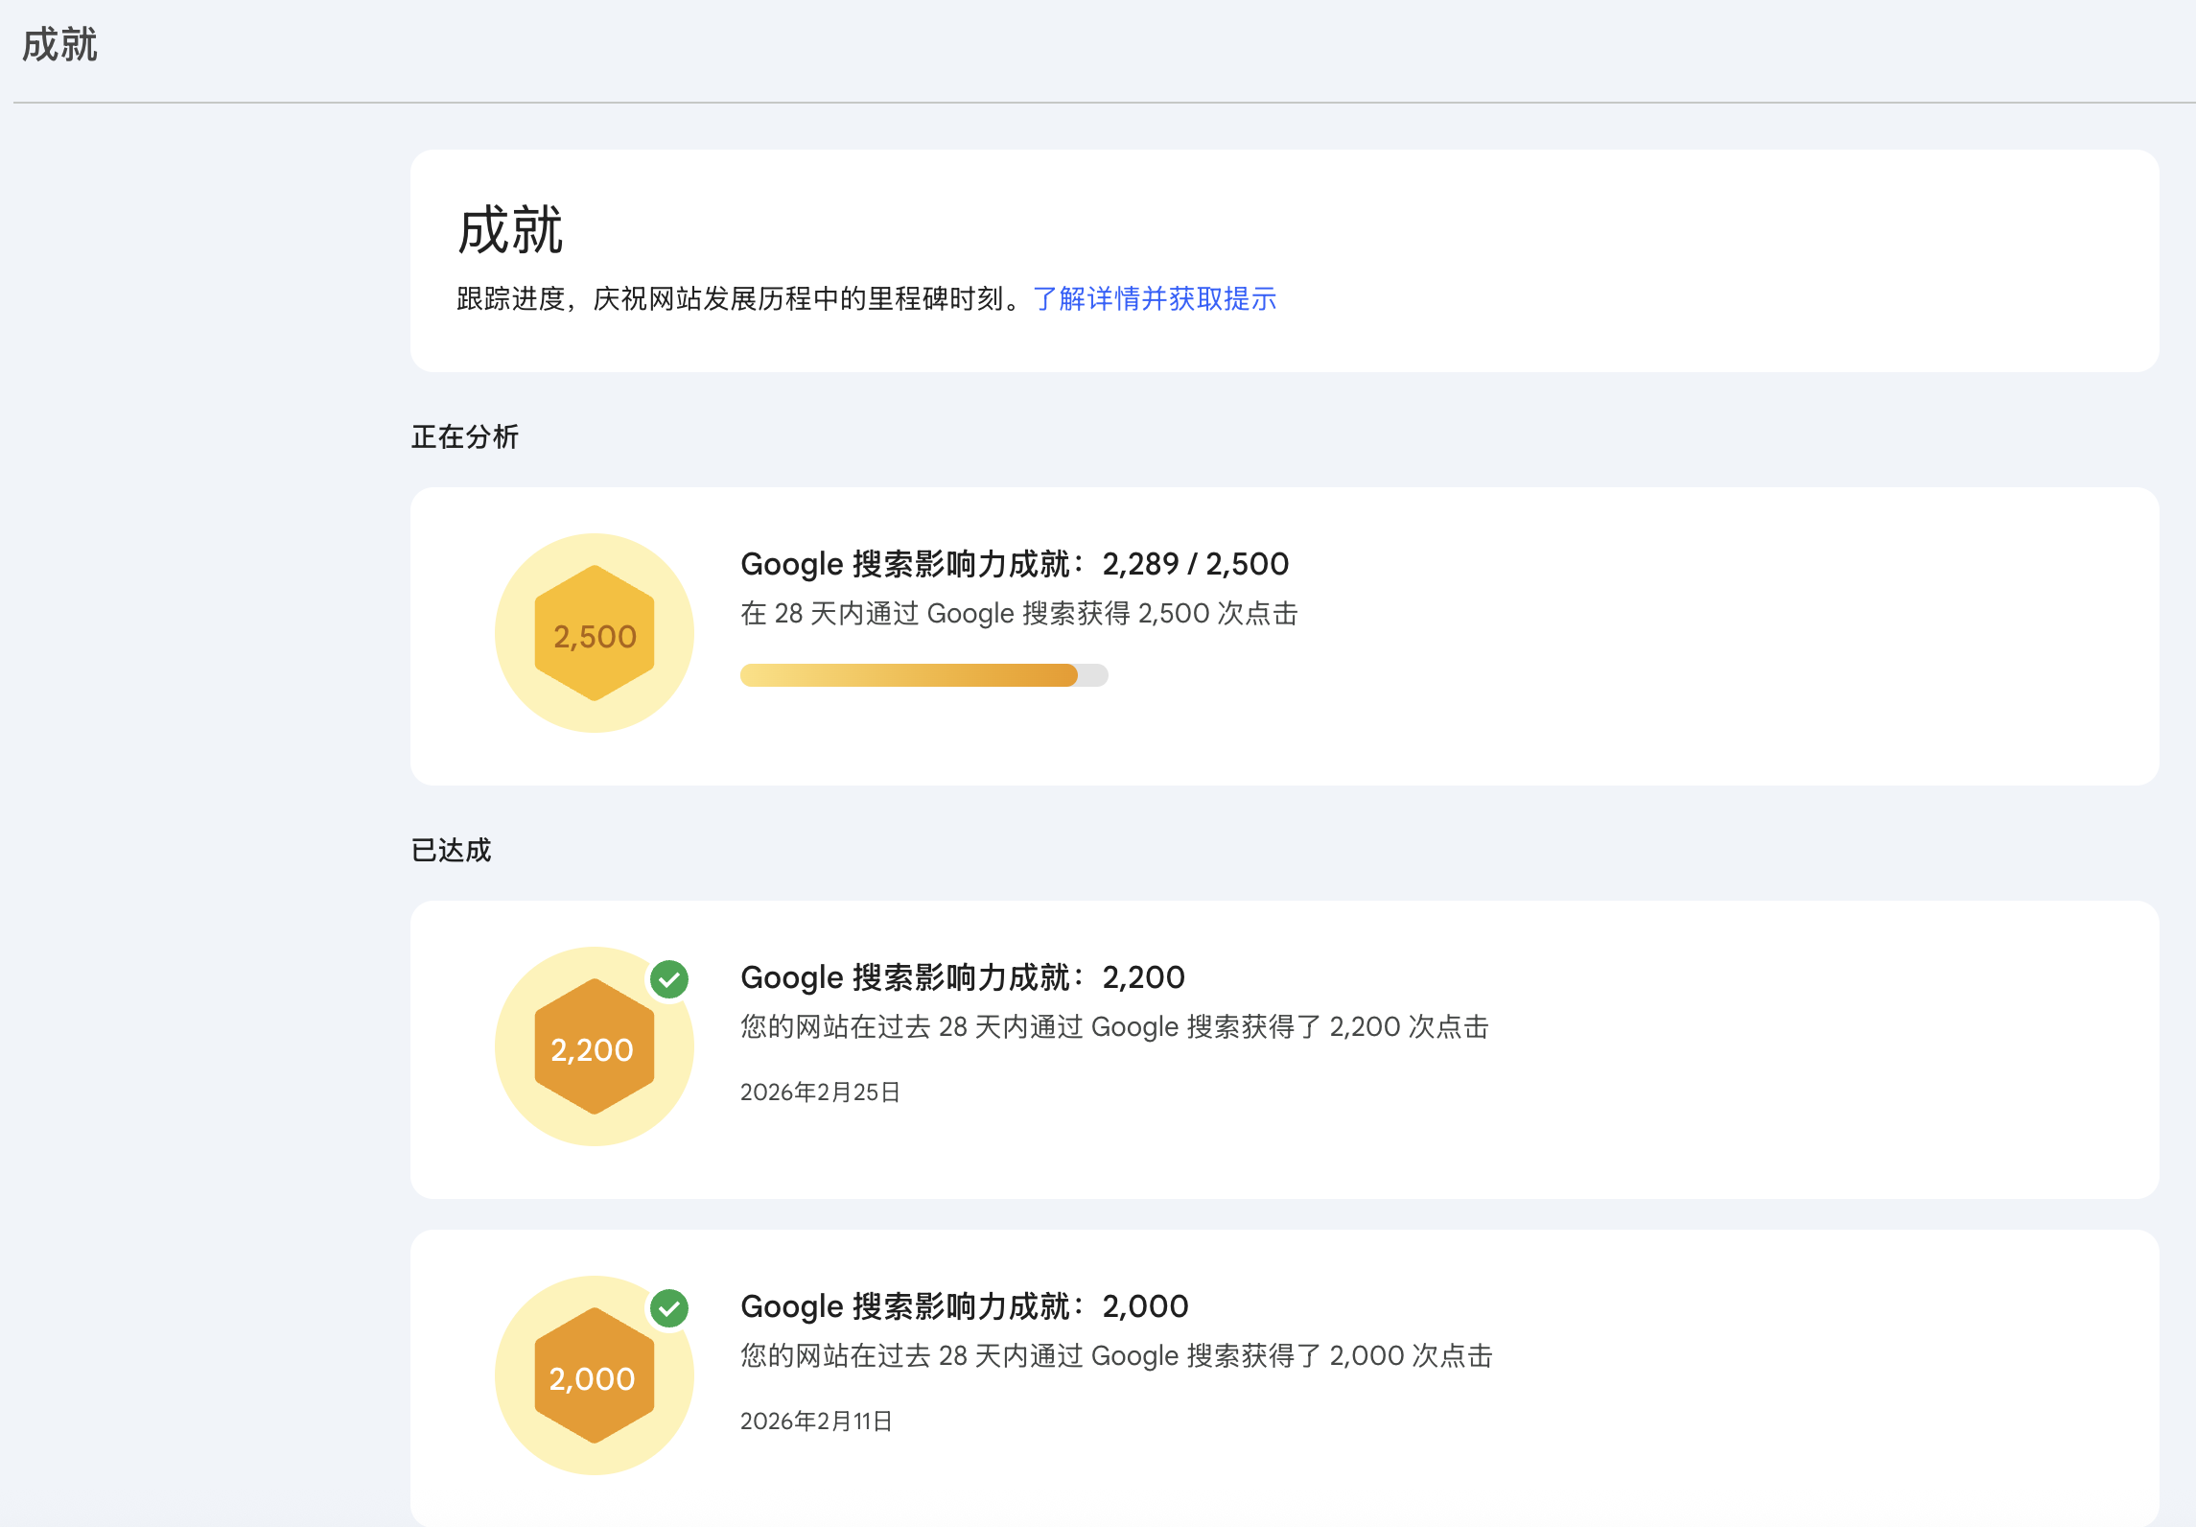2196x1527 pixels.
Task: Click the 成就 page header title
Action: point(59,45)
